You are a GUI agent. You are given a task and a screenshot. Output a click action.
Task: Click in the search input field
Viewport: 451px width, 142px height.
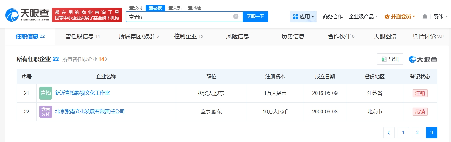180,17
